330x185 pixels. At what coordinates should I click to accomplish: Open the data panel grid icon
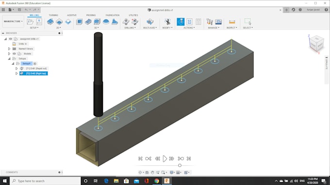tap(3, 10)
